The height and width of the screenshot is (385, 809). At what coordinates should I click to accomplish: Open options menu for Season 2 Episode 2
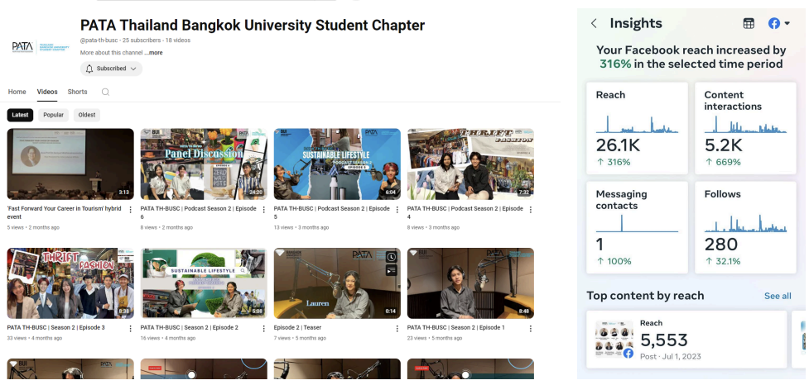(263, 328)
